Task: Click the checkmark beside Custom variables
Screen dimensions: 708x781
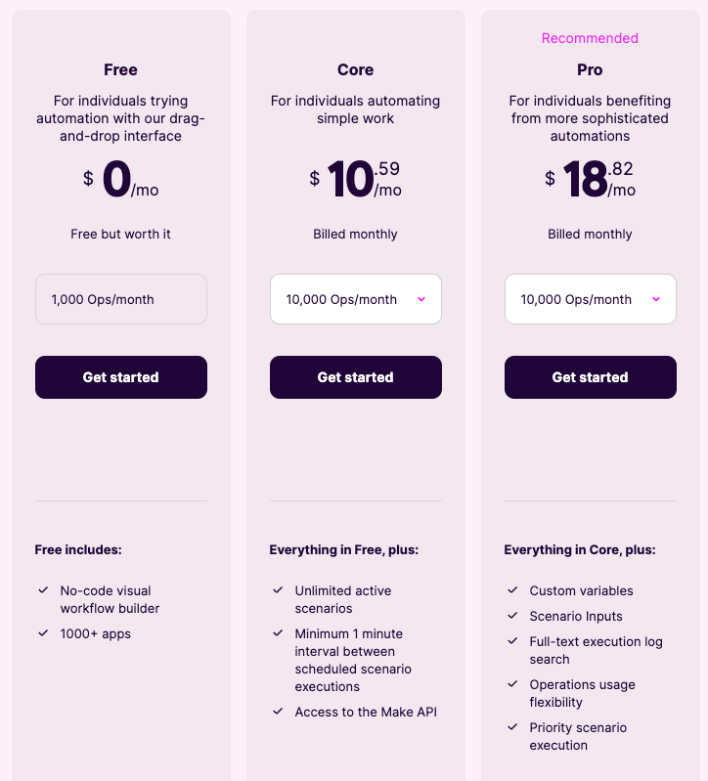Action: click(512, 590)
